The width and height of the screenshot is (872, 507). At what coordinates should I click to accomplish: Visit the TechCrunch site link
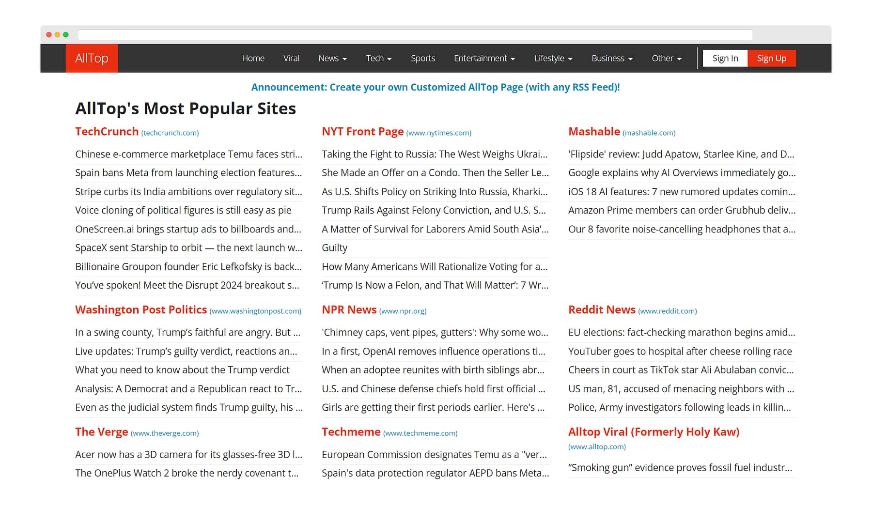coord(107,131)
